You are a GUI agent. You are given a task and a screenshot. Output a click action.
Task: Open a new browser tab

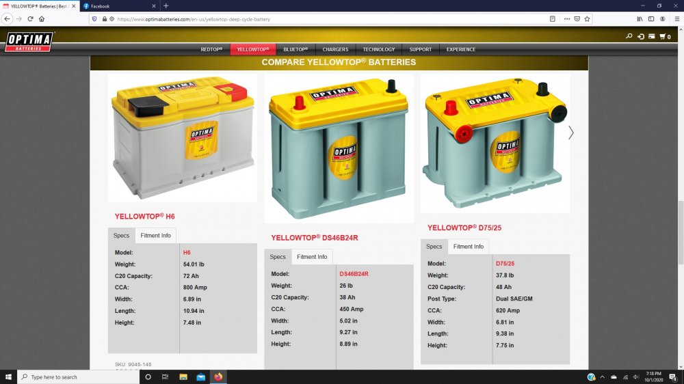tap(166, 6)
